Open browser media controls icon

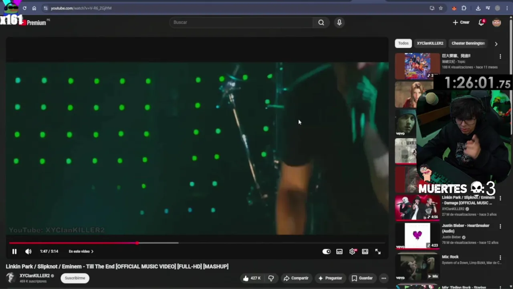click(x=488, y=8)
